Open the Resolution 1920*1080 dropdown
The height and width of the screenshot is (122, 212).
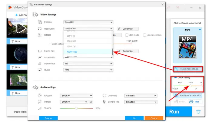coord(88,29)
